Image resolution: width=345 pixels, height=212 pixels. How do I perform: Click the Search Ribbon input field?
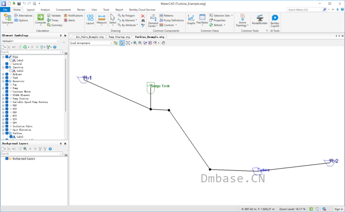pyautogui.click(x=305, y=10)
